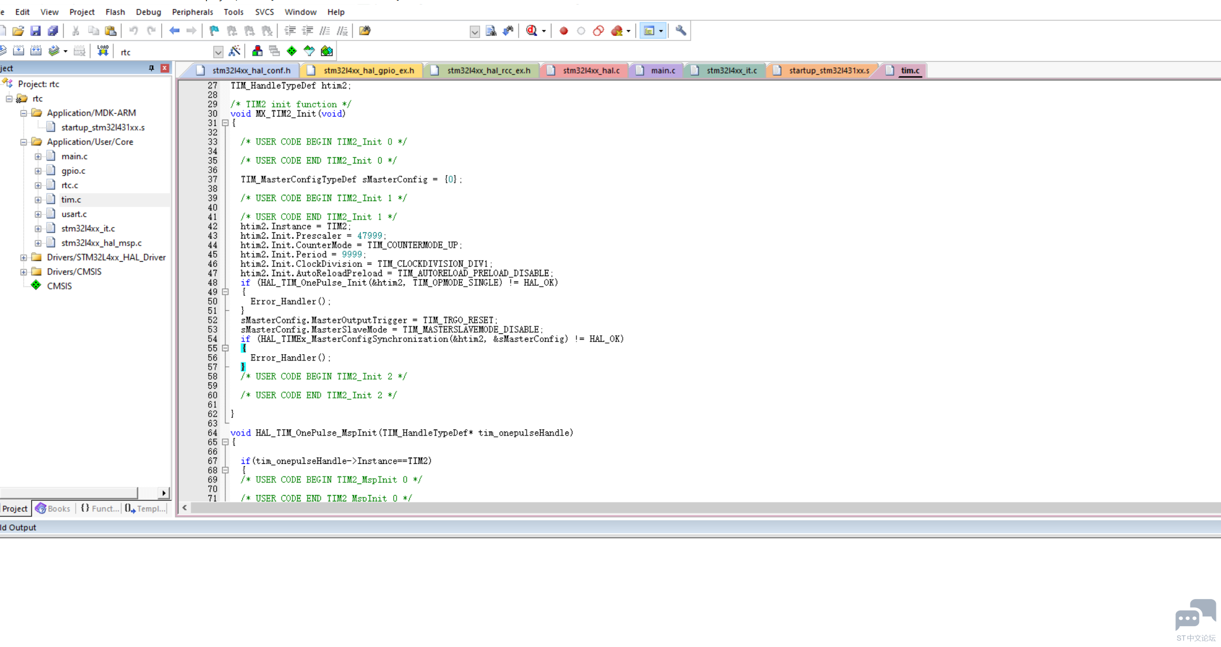Insert a breakpoint with red dot
The image size is (1221, 647).
[x=564, y=31]
